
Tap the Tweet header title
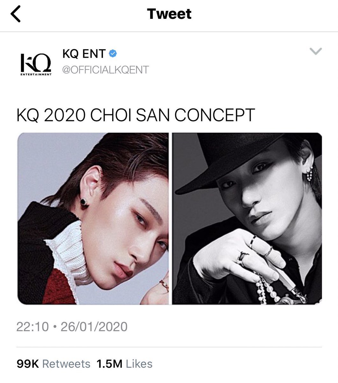[x=169, y=14]
